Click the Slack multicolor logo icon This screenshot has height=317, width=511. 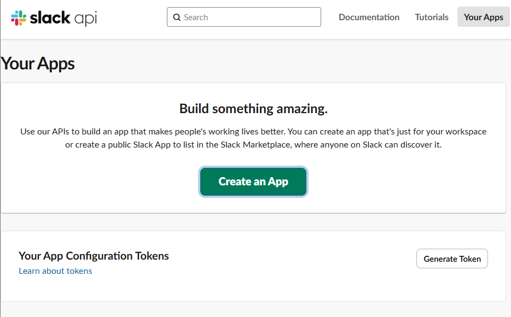[19, 18]
